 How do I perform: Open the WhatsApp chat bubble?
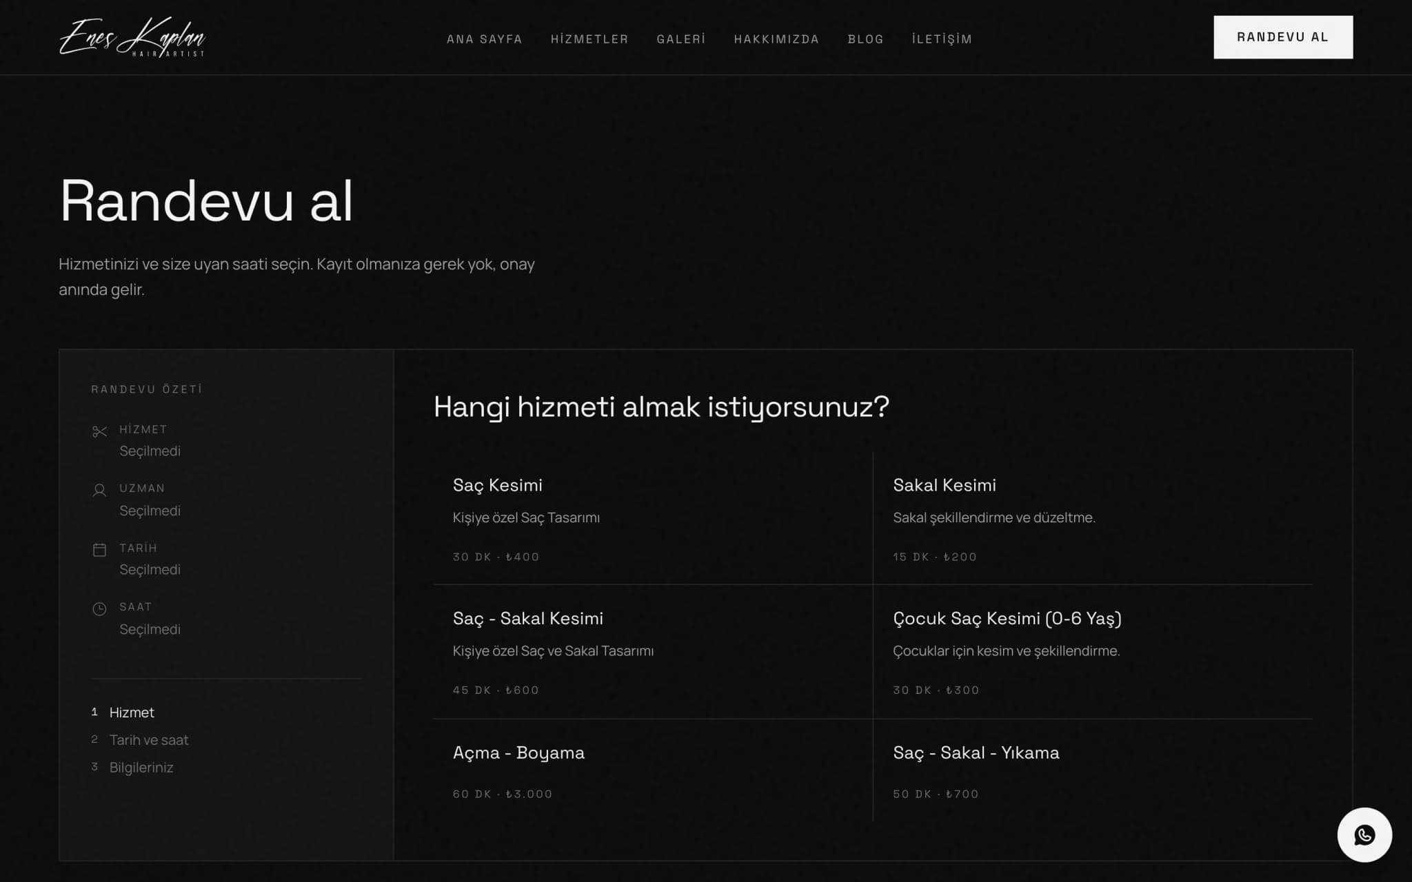[x=1364, y=834]
